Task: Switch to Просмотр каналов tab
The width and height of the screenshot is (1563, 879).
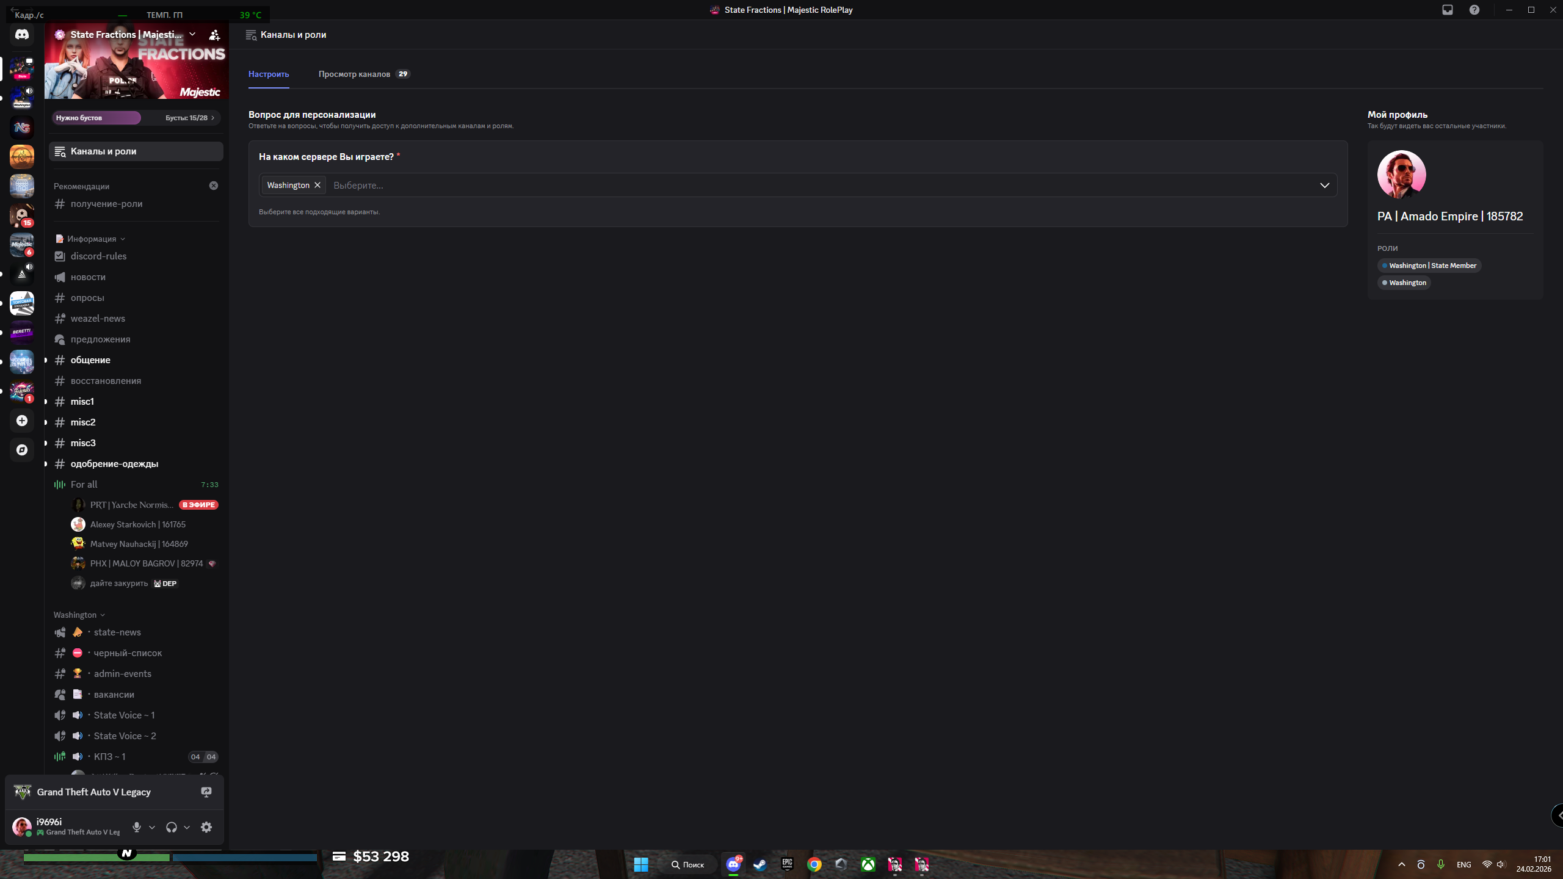Action: pyautogui.click(x=354, y=74)
